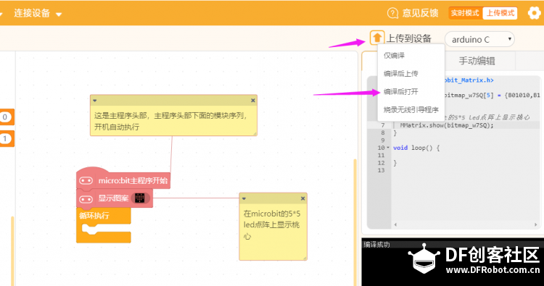Click the heart pattern icon in 显示图案 block
Viewport: 544px width, 286px height.
pos(139,198)
